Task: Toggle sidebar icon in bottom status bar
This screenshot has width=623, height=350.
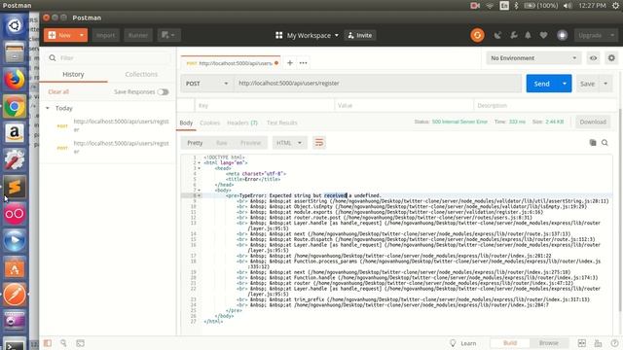Action: click(x=48, y=343)
